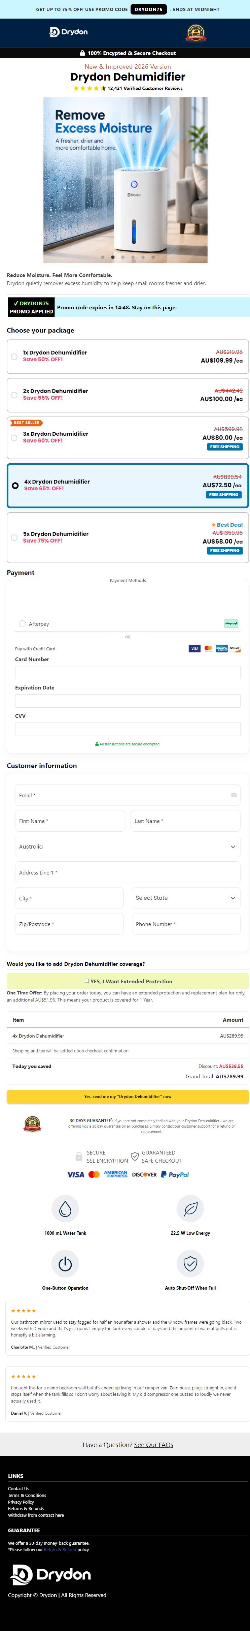Click the padlock icon beside Secure Checkout
Screen dimensions: 250x1631
[82, 53]
